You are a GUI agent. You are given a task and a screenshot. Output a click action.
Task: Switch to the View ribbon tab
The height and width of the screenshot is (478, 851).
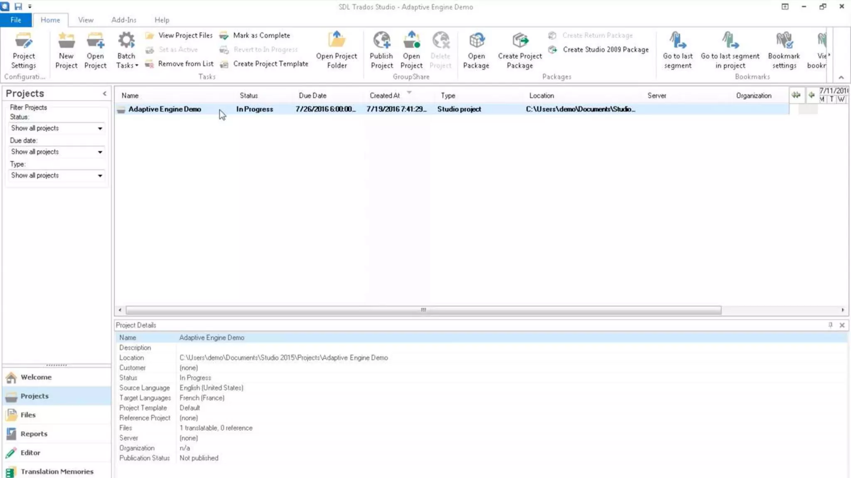[86, 20]
